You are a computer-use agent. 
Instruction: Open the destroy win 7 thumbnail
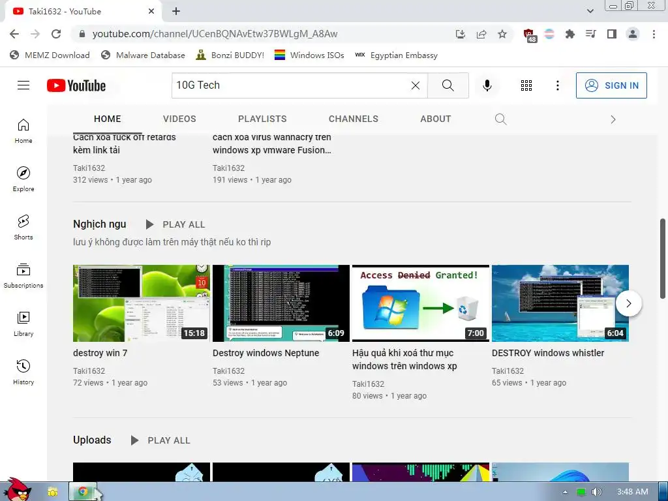coord(142,303)
